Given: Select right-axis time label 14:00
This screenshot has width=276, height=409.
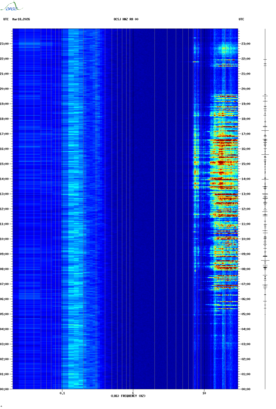Looking at the screenshot, I should pos(246,179).
